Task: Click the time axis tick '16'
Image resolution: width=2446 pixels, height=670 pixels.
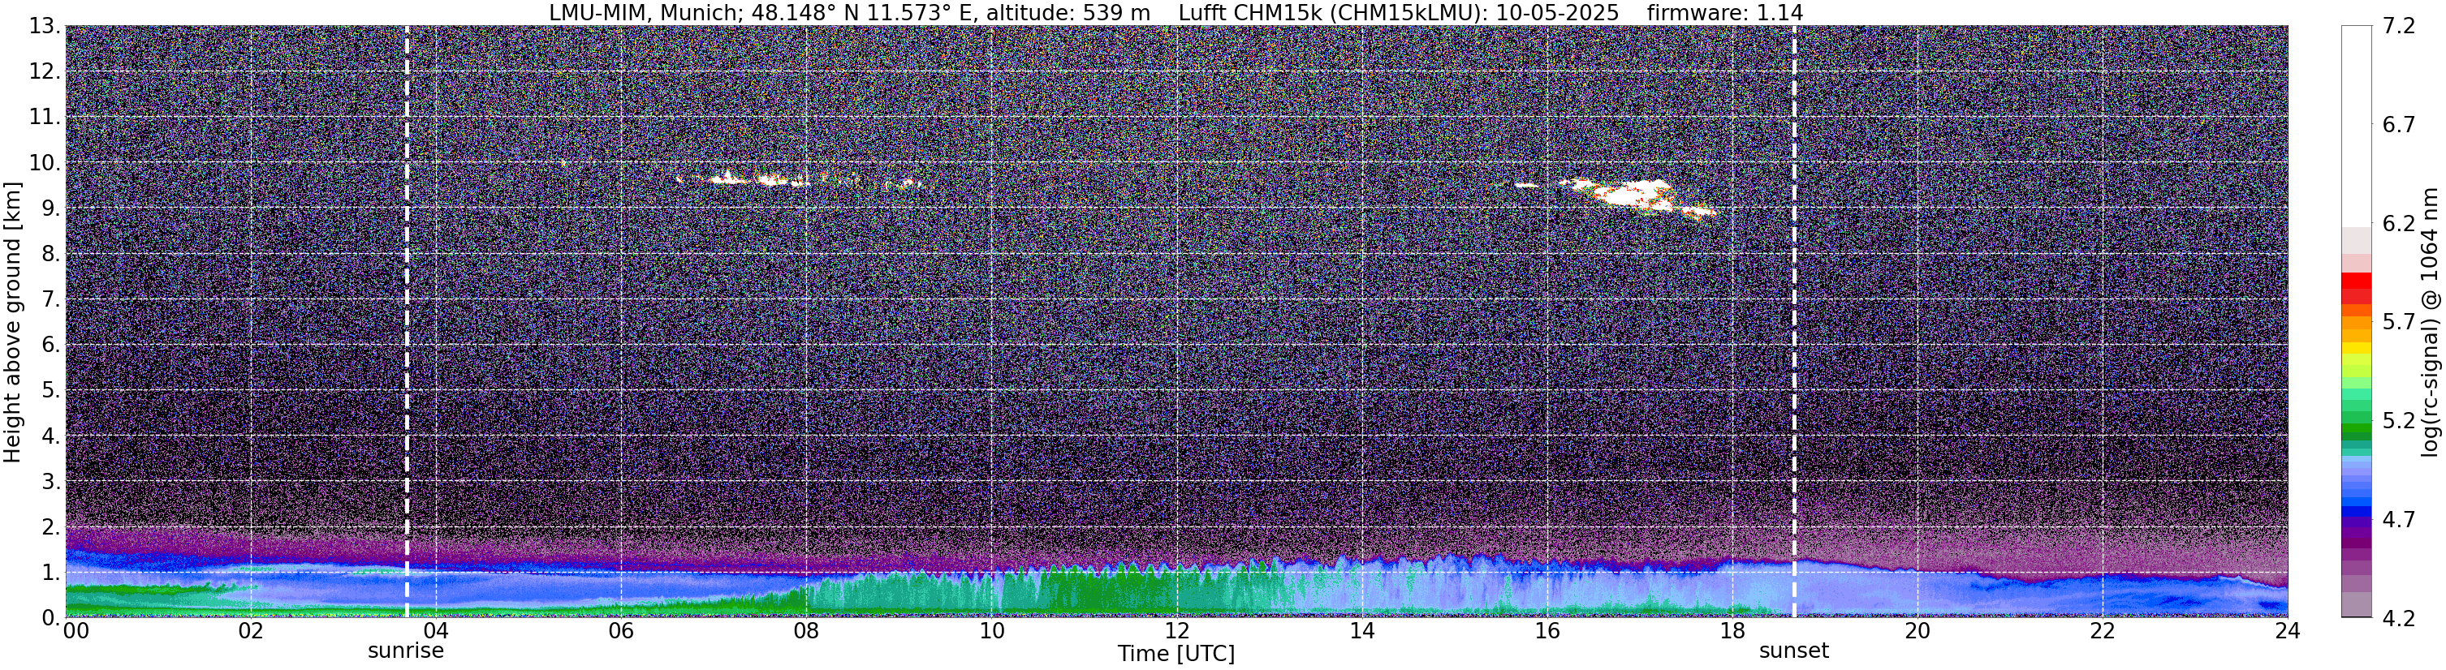Action: click(x=1547, y=631)
